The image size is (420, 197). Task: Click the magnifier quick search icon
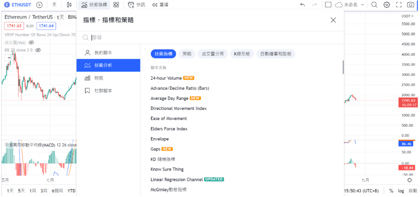[374, 5]
